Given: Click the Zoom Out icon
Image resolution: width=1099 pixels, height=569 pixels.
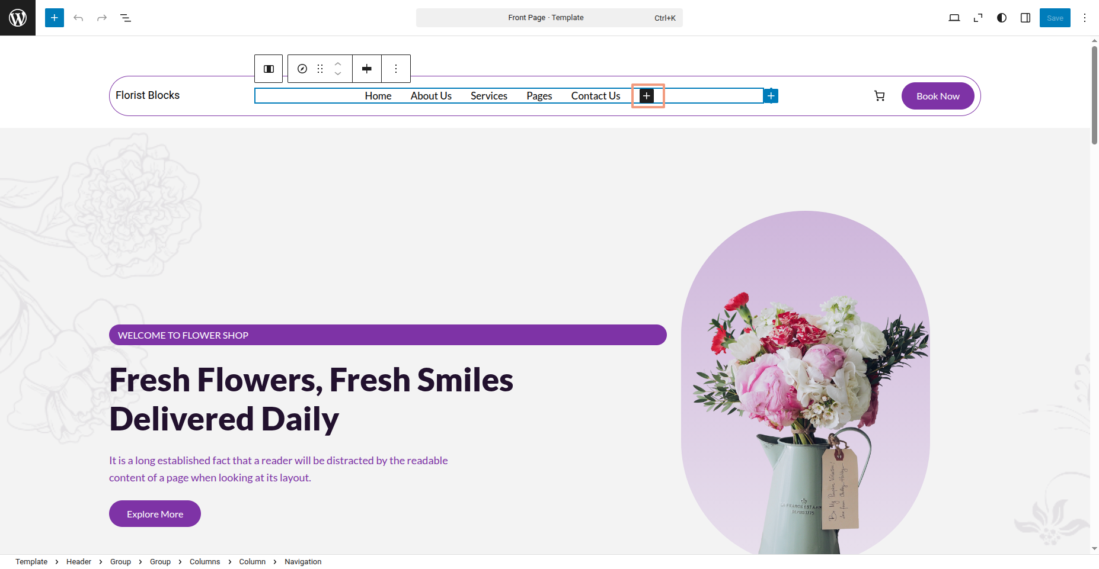Looking at the screenshot, I should tap(978, 18).
